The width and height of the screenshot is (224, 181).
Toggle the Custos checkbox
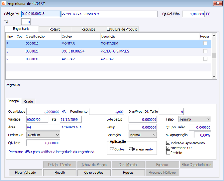(112, 149)
